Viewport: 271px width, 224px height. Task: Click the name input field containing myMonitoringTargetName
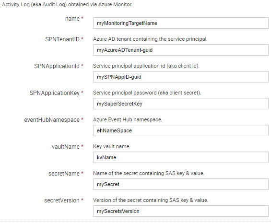pos(181,23)
